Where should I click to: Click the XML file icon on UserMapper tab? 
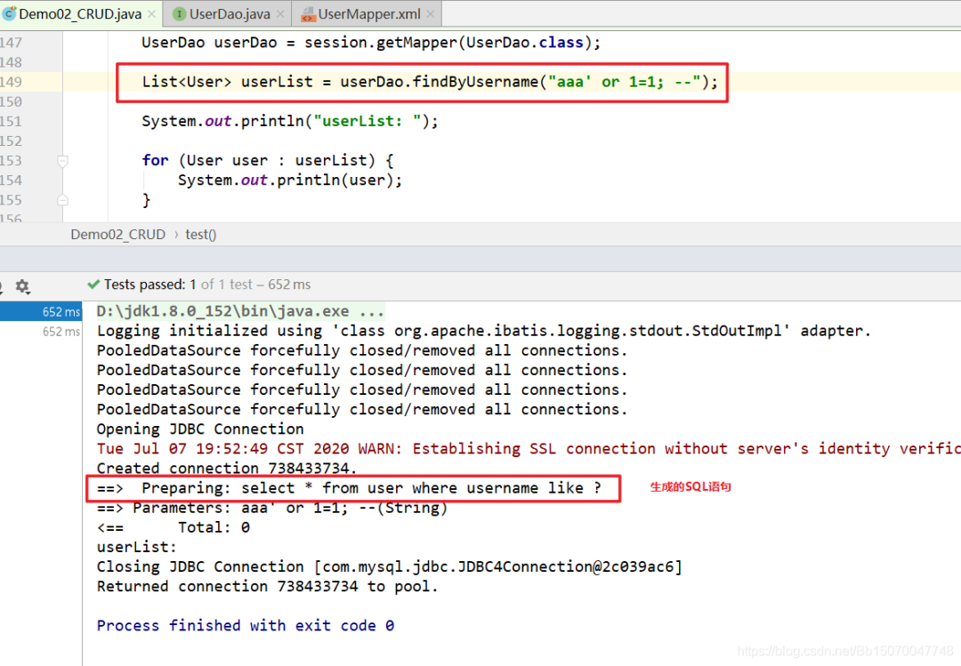[308, 14]
